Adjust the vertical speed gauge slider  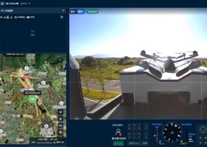tap(157, 135)
